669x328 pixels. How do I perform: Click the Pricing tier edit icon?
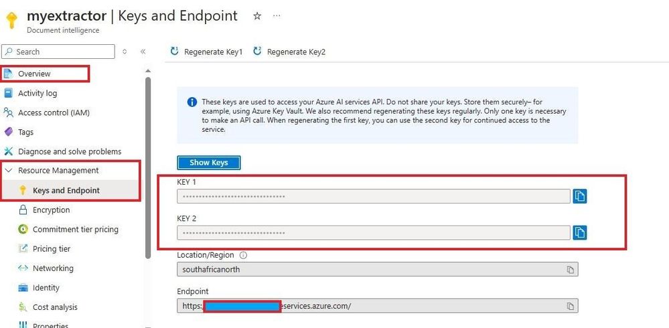click(x=23, y=248)
